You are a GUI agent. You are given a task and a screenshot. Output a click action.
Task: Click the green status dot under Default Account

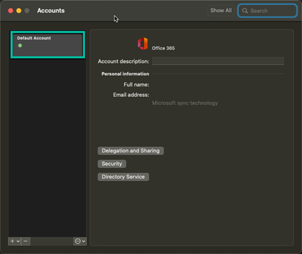tap(20, 45)
